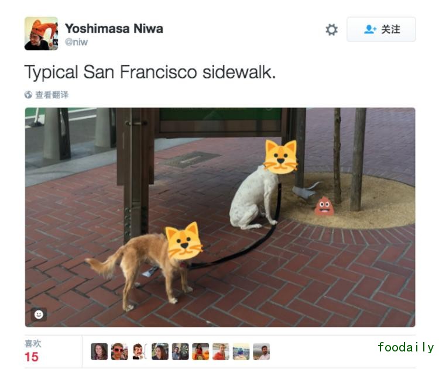The width and height of the screenshot is (439, 369).
Task: Click the poop emoji sticker near tree
Action: (x=324, y=206)
